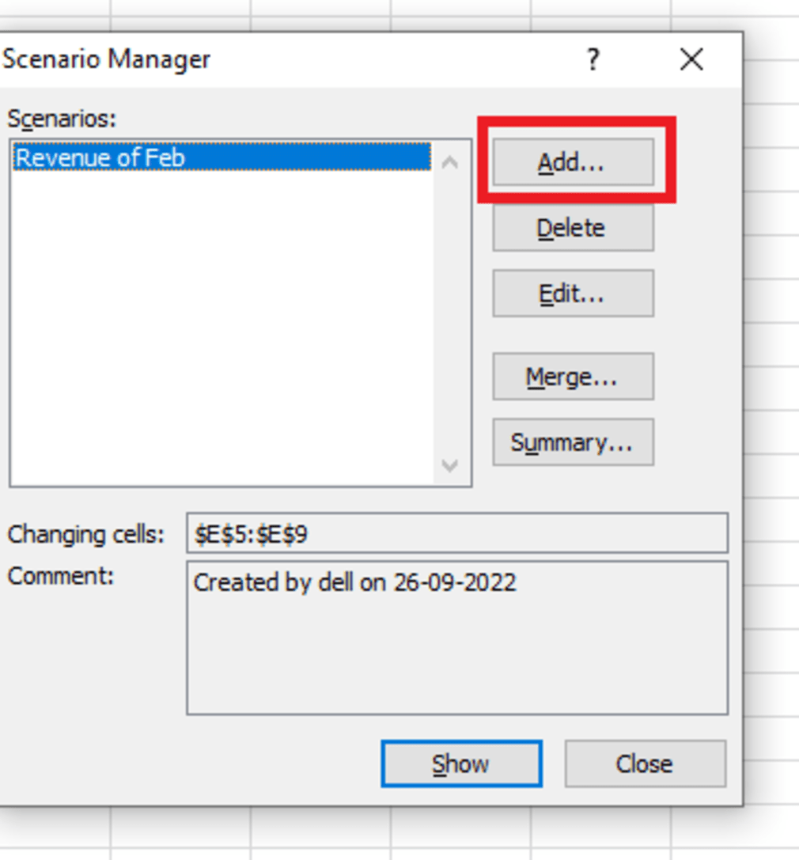Click the "Changing cells:" label
The image size is (799, 860).
pos(86,534)
